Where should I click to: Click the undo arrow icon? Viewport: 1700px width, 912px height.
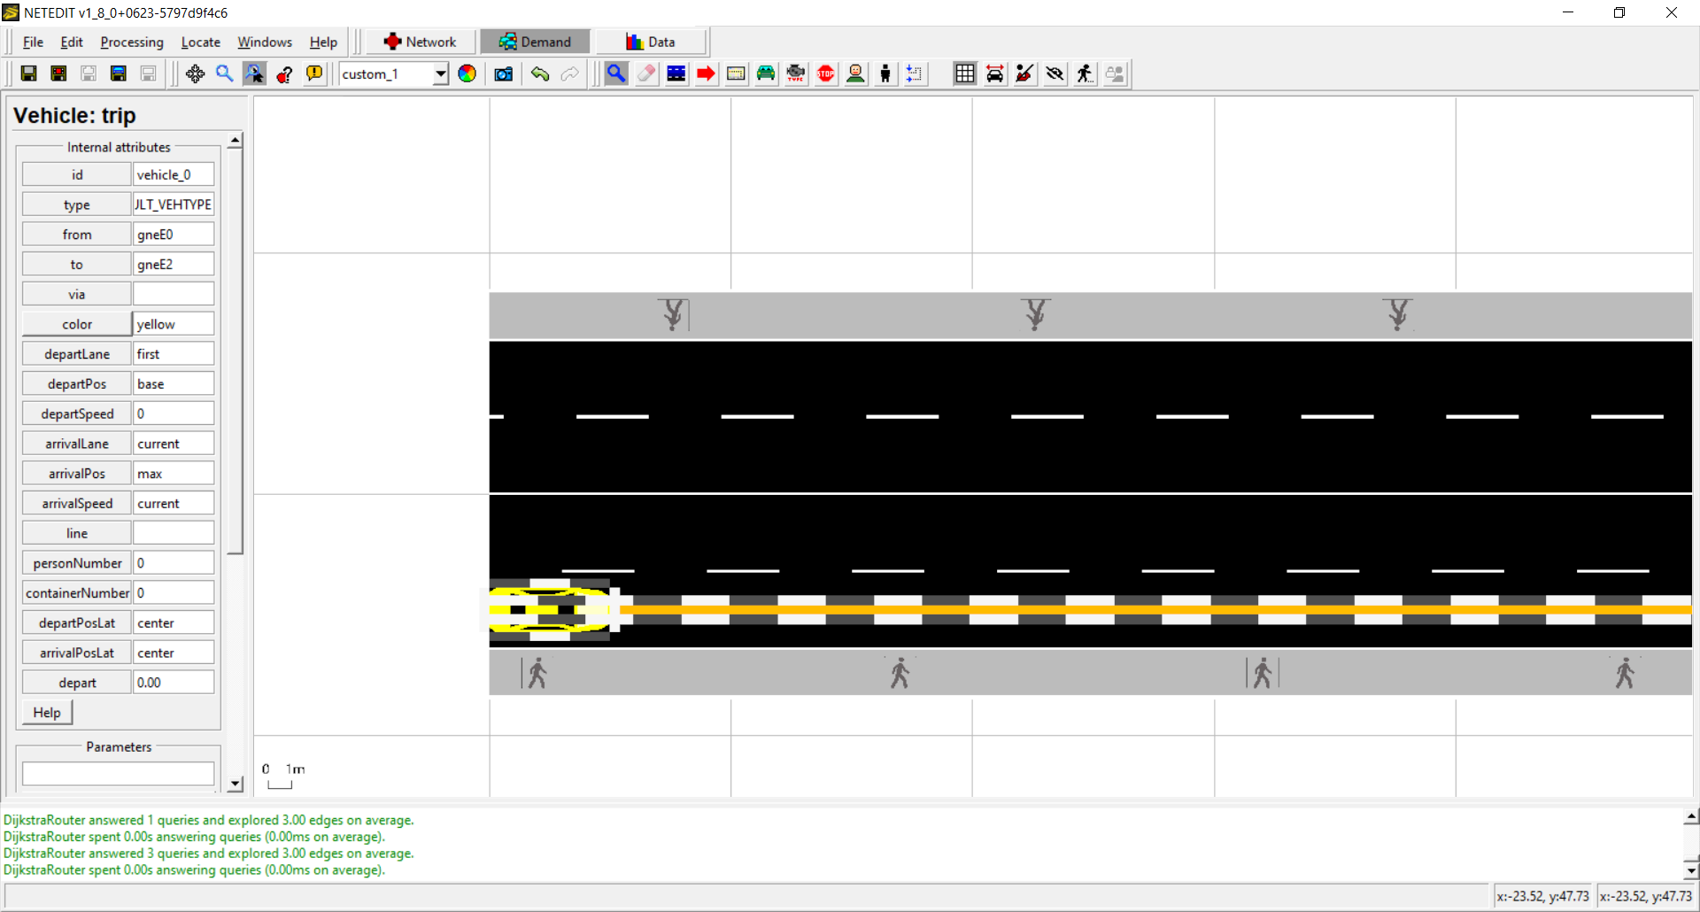[x=540, y=73]
